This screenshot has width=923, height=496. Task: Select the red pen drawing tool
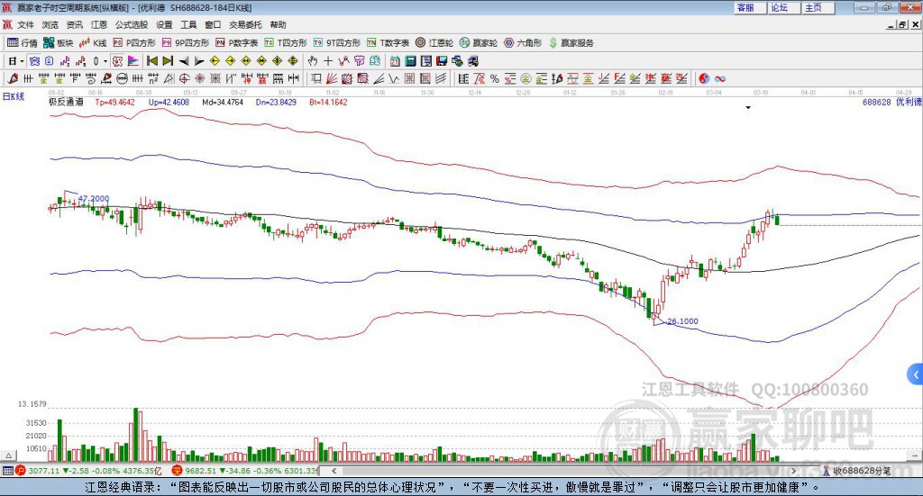pyautogui.click(x=13, y=78)
